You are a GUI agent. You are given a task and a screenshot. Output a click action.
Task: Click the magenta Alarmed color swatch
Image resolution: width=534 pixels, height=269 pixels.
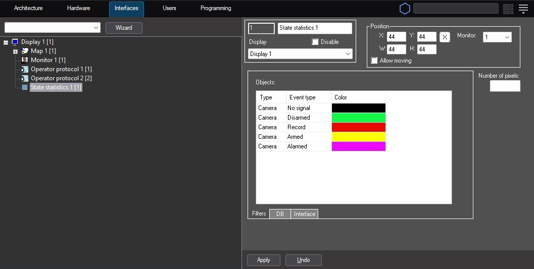click(358, 146)
